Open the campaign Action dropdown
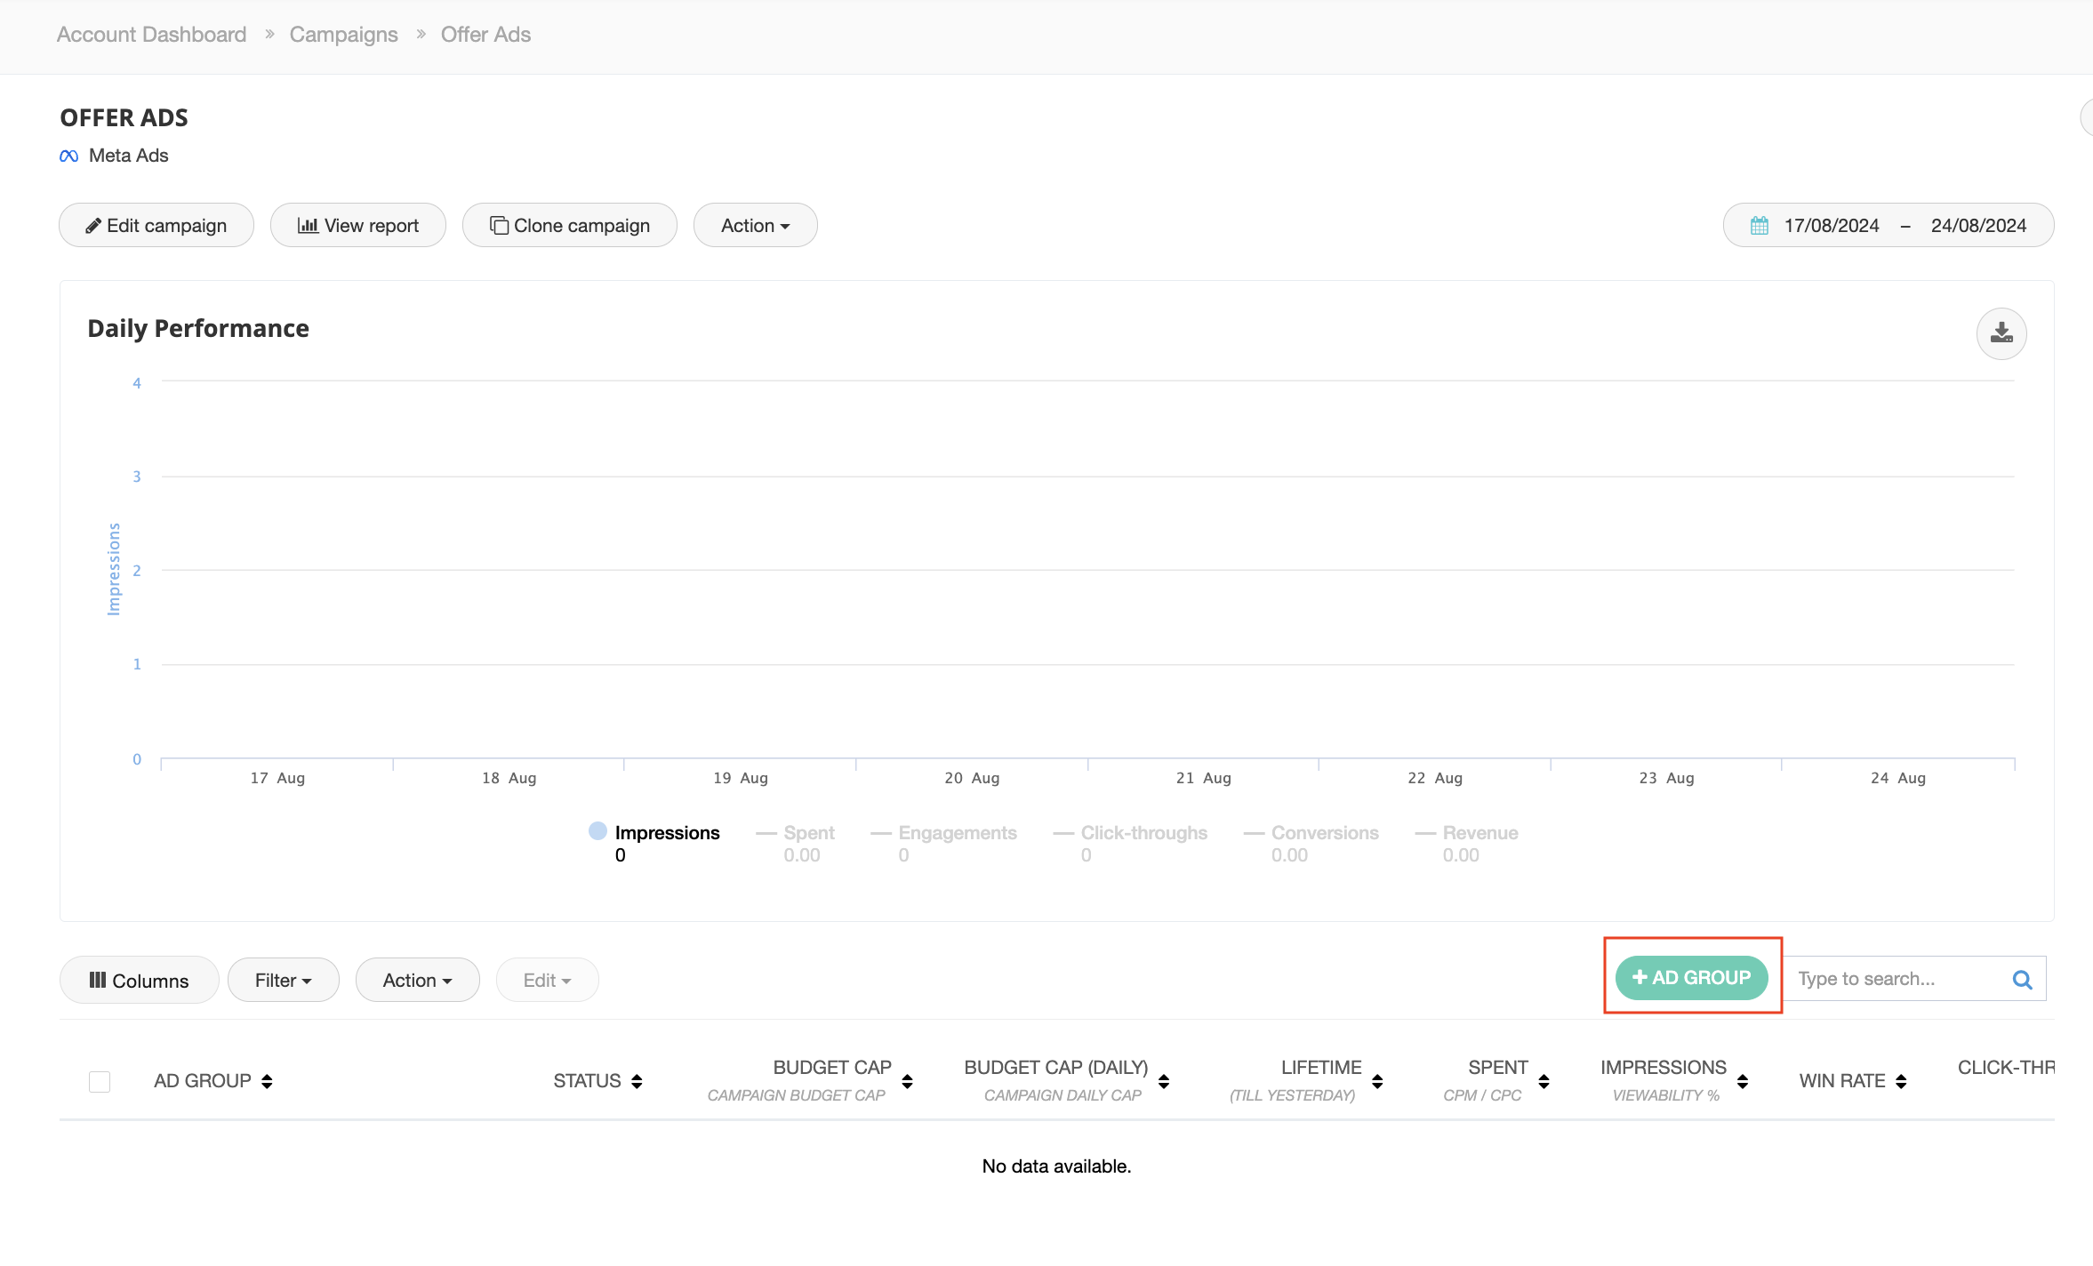This screenshot has height=1266, width=2093. [755, 226]
